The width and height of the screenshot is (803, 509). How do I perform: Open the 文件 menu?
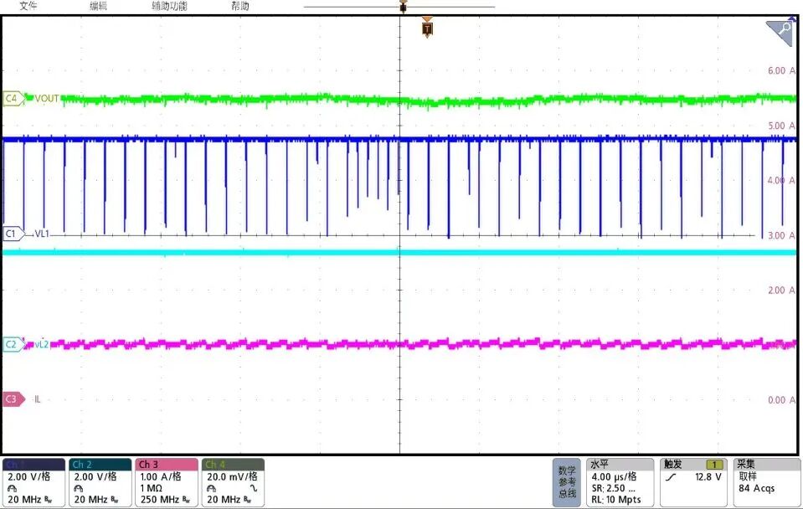[29, 6]
